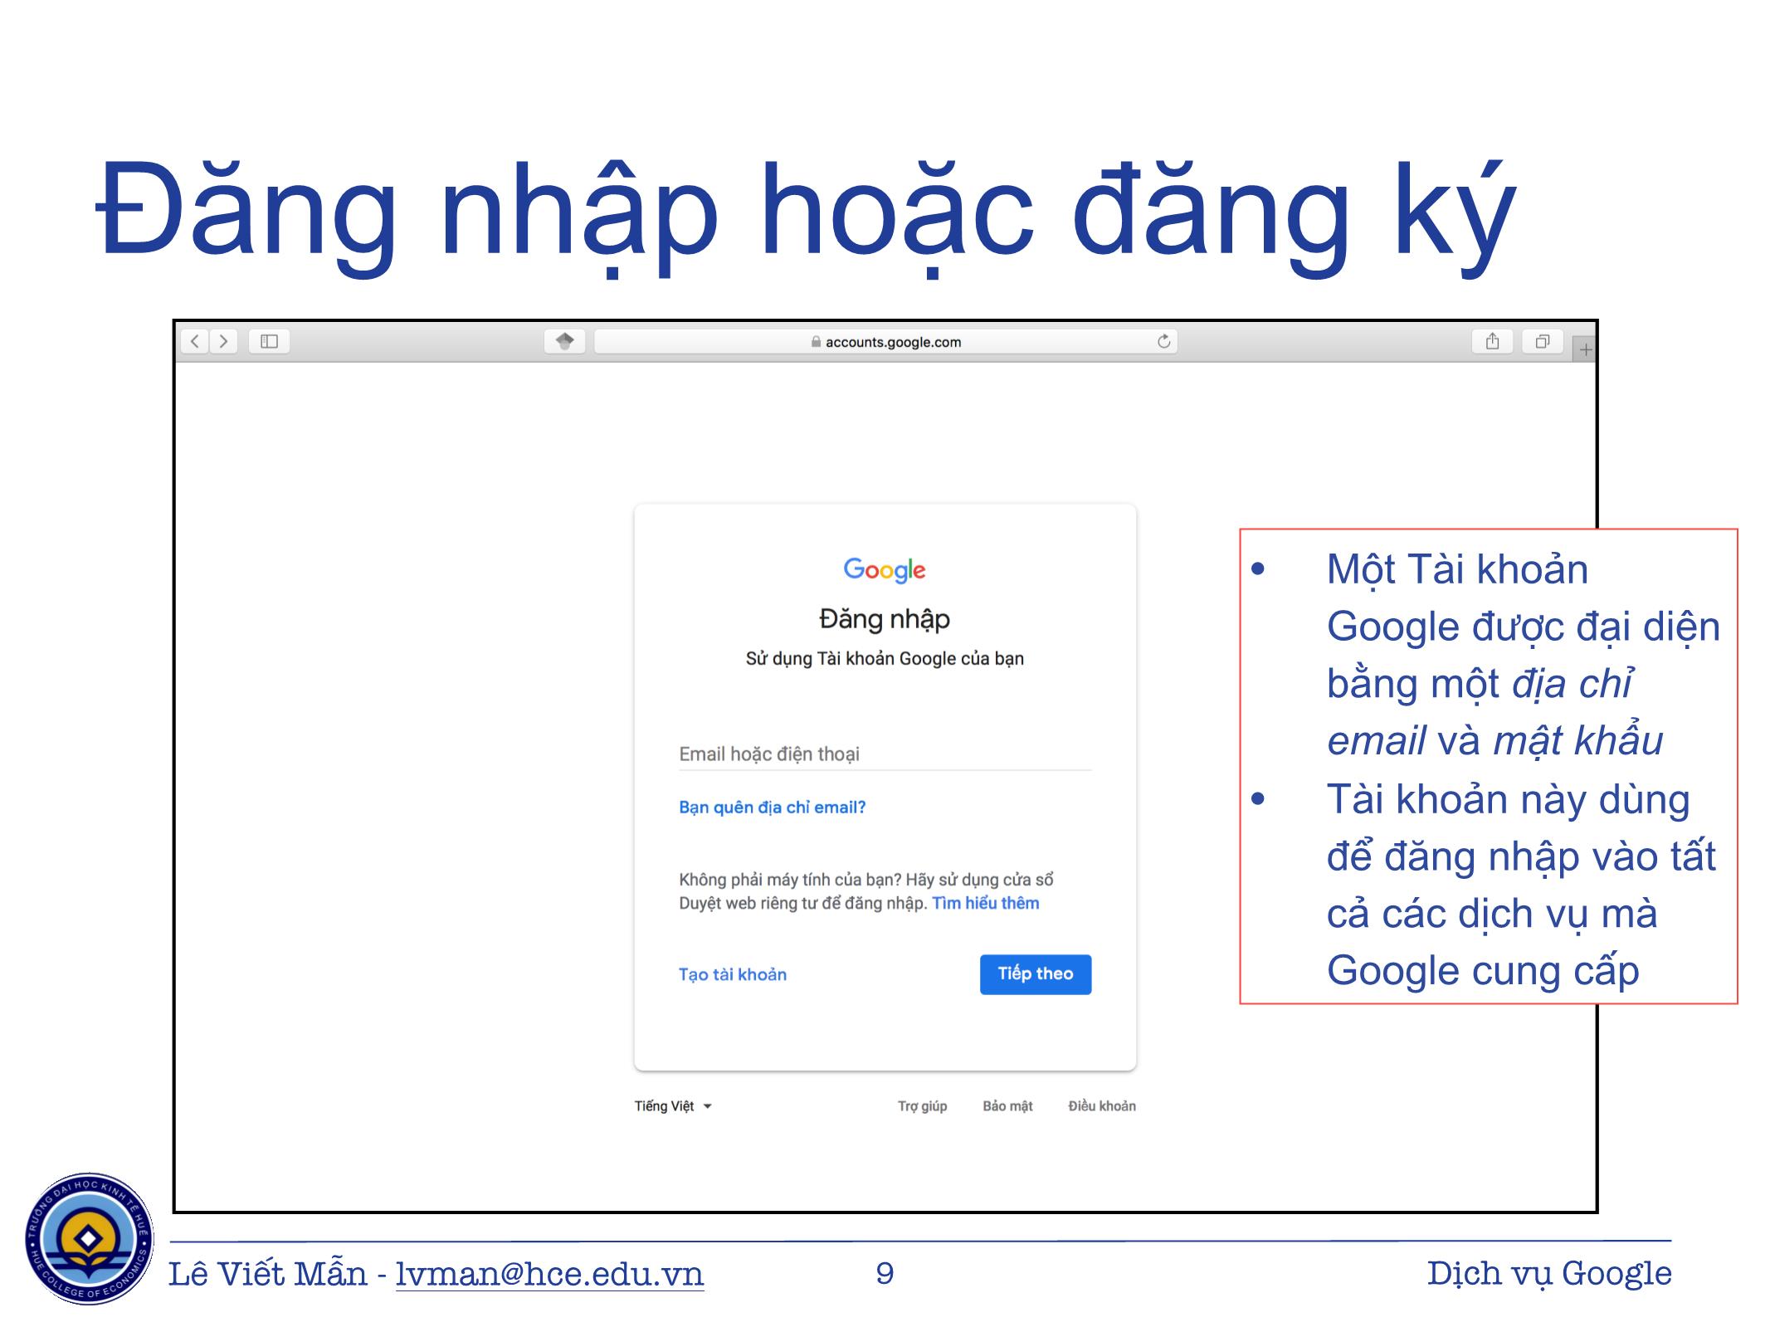The height and width of the screenshot is (1327, 1770).
Task: Click the blue Tiếp theo button
Action: click(1036, 974)
